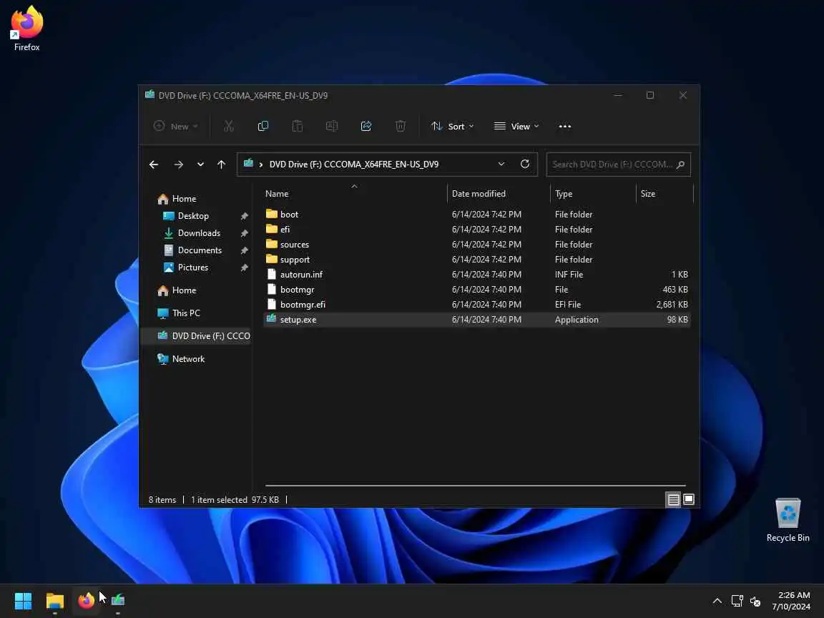Open network status tray icon

(x=737, y=601)
